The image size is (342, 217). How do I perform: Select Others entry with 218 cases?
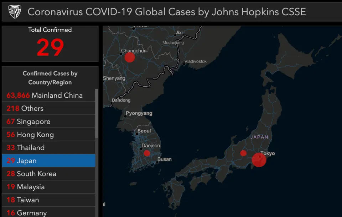coord(49,108)
